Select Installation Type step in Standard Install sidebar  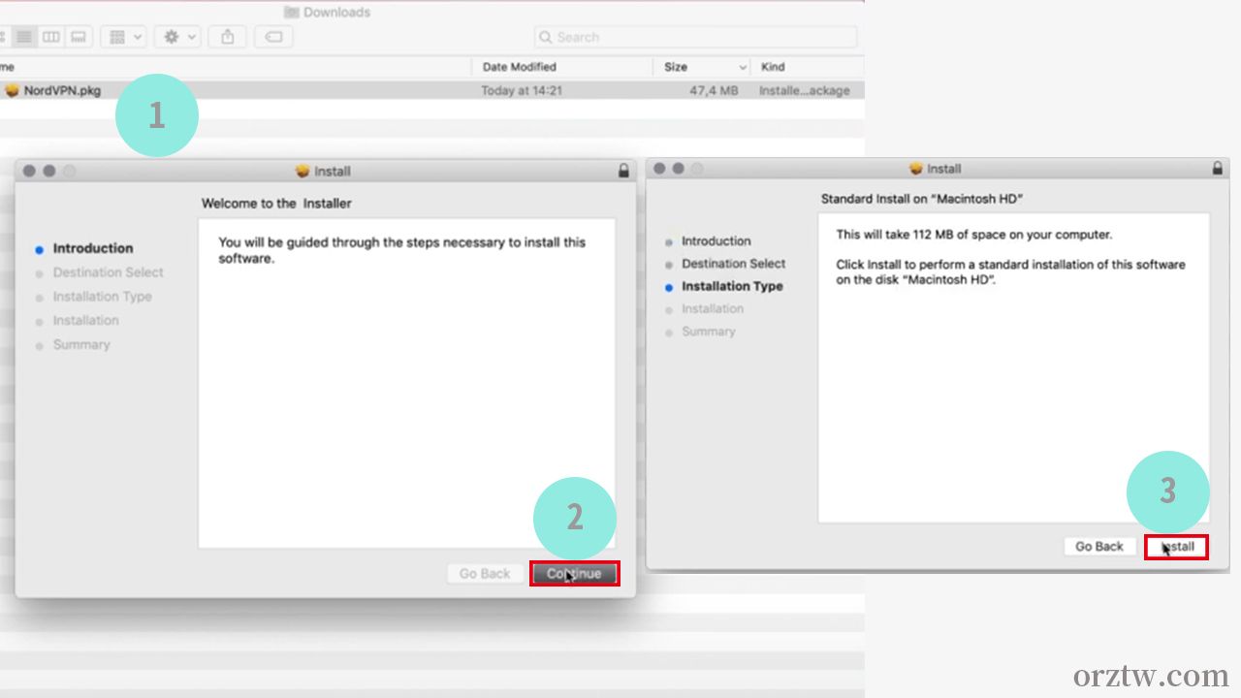[x=732, y=286]
